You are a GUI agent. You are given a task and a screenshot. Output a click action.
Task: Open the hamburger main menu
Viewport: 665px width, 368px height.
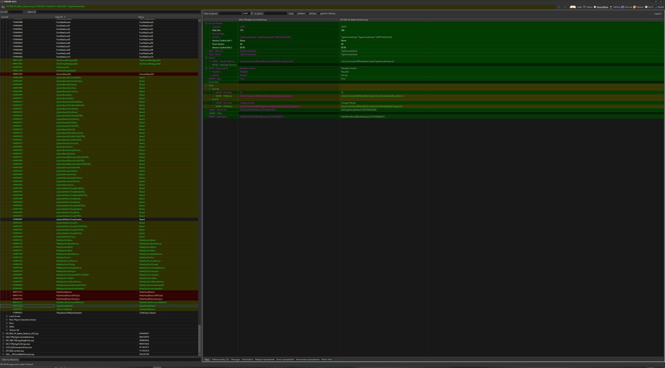tap(3, 7)
